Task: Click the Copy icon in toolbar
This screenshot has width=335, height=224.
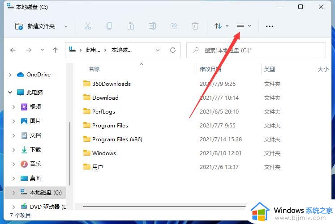Action: tap(109, 26)
